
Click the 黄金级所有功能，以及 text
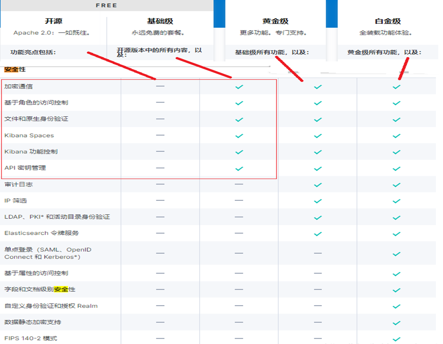(384, 52)
